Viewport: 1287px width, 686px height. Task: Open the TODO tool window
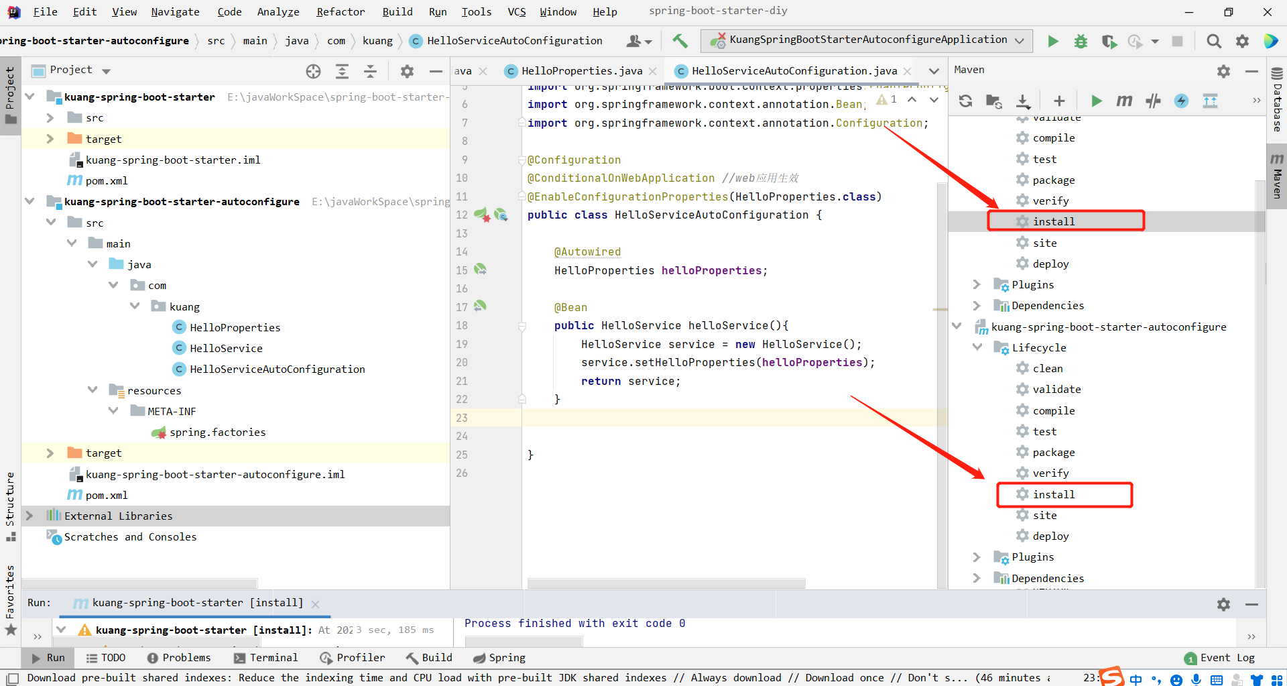point(106,658)
